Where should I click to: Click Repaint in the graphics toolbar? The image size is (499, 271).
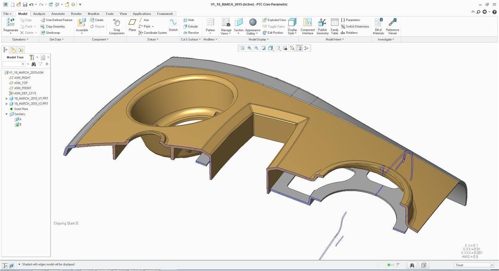click(x=263, y=48)
